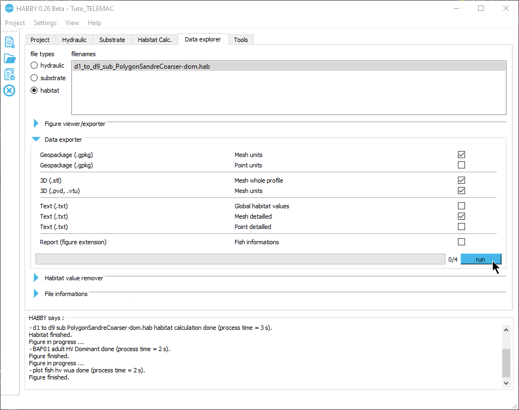
Task: Collapse the Data exporter section
Action: pyautogui.click(x=37, y=140)
